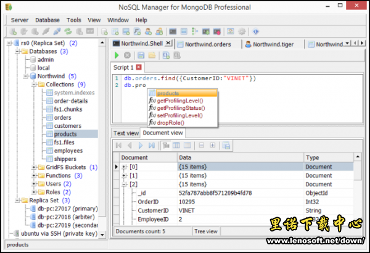Screen dimensions: 370x253
Task: Open the View menu
Action: click(94, 20)
